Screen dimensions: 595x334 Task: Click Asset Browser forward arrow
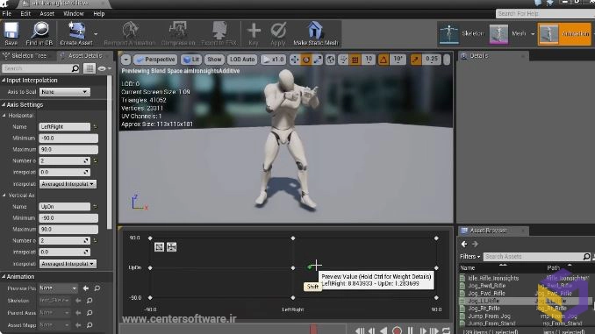click(475, 245)
